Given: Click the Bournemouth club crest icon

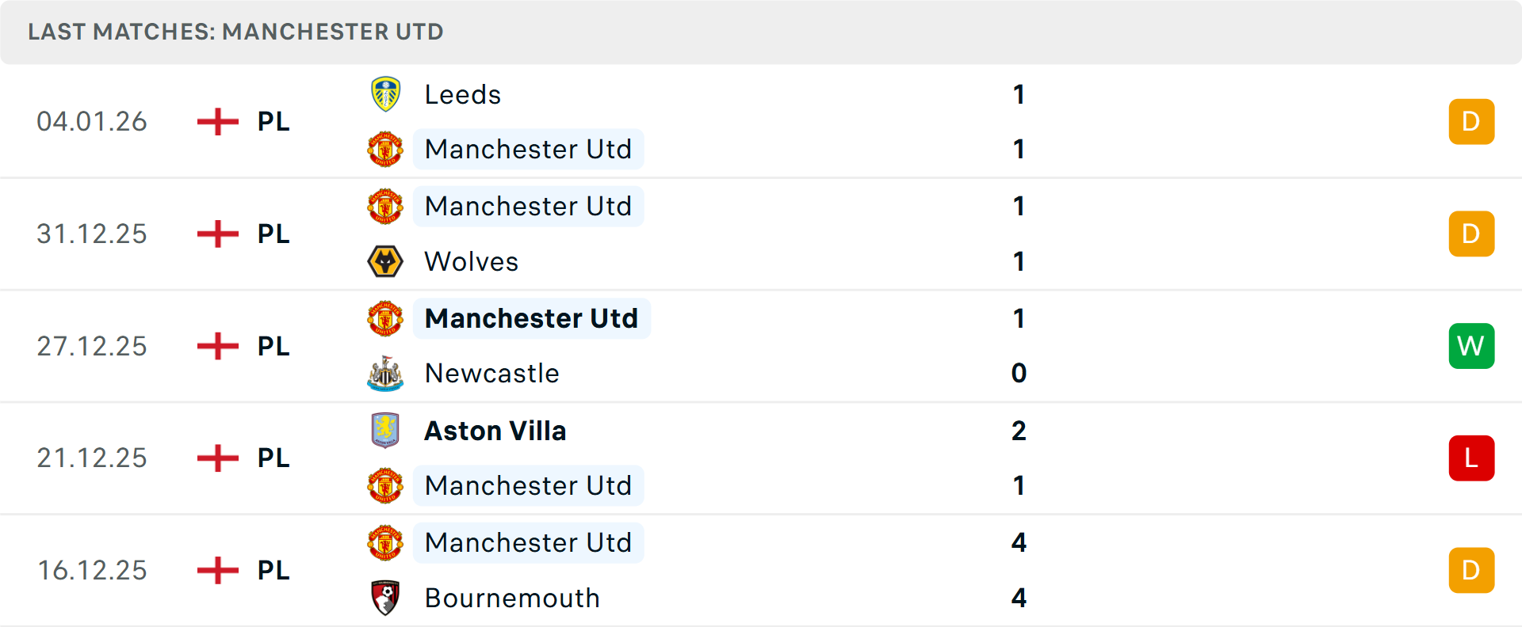Looking at the screenshot, I should click(385, 598).
